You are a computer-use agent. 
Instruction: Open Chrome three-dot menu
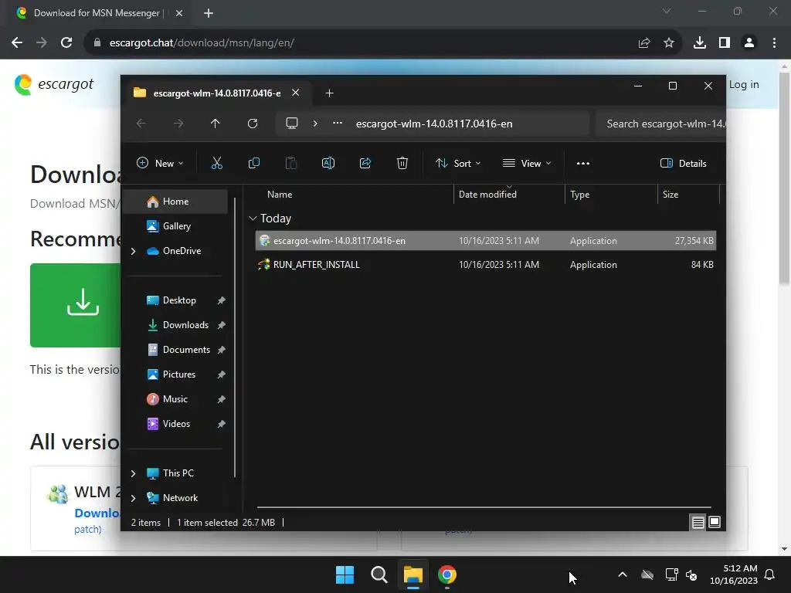[x=774, y=43]
